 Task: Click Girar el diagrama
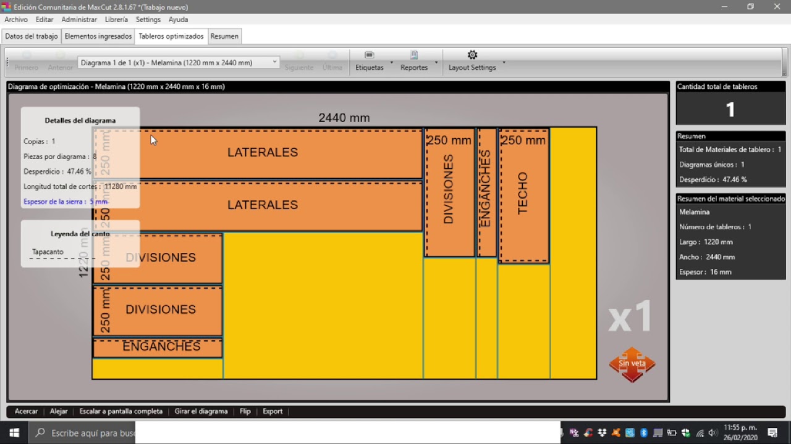point(201,411)
